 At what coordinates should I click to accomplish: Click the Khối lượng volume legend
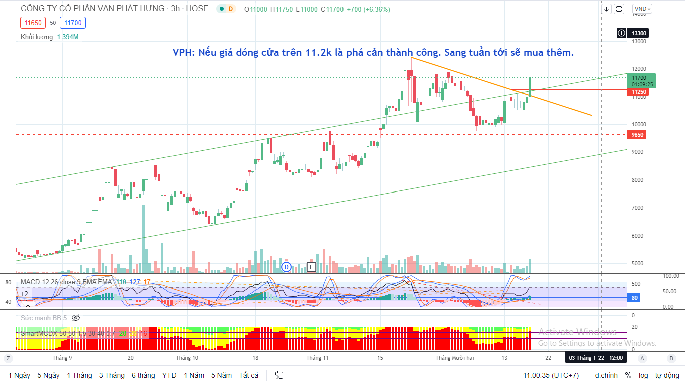coord(37,37)
